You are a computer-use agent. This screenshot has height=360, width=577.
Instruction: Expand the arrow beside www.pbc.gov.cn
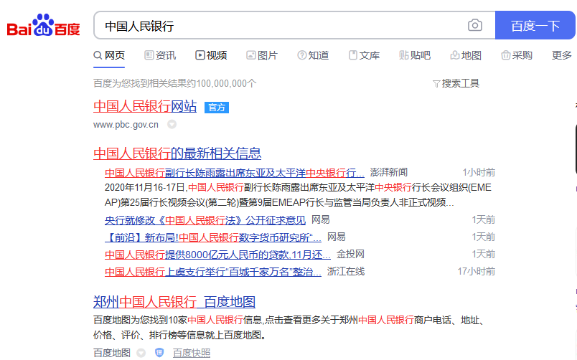tap(172, 124)
